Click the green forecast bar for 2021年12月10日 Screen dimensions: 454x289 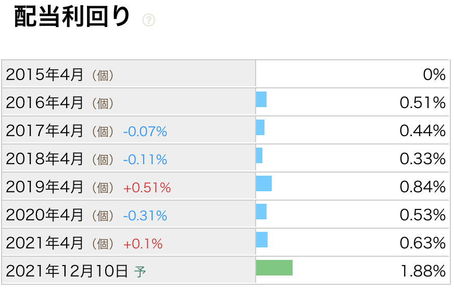(x=274, y=268)
